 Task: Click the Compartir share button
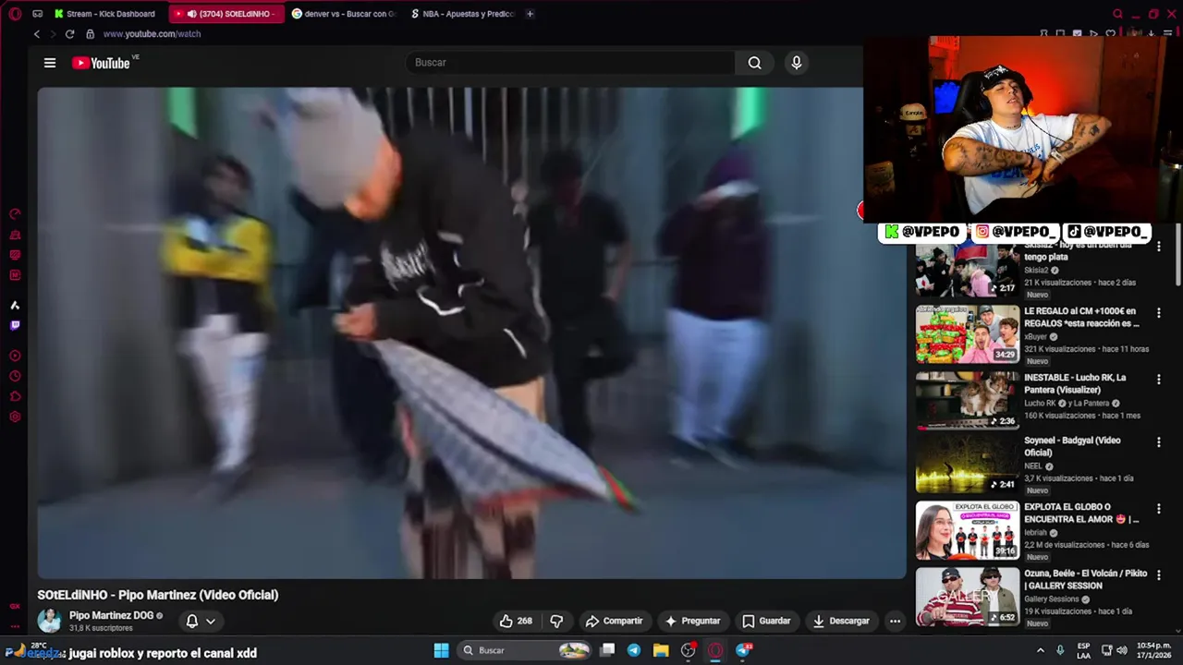click(614, 621)
